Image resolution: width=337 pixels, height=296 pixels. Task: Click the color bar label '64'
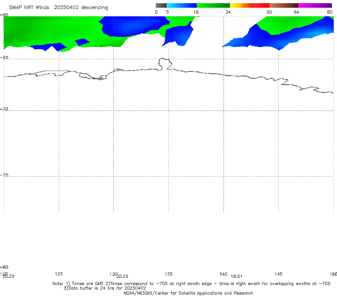click(x=296, y=12)
